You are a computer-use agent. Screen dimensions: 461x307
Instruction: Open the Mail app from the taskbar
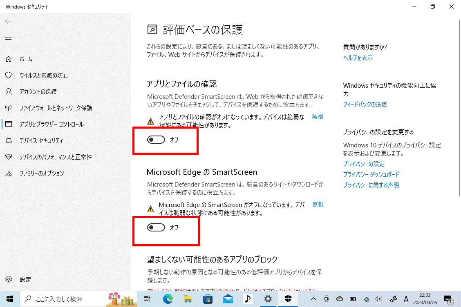[x=228, y=299]
